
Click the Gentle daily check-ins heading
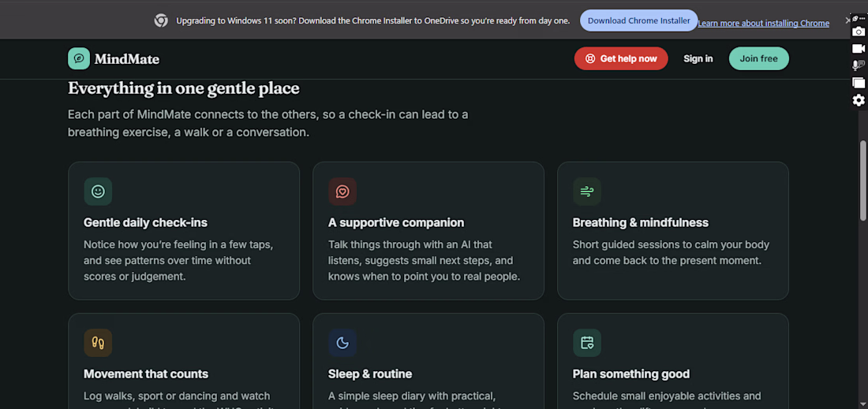point(146,223)
